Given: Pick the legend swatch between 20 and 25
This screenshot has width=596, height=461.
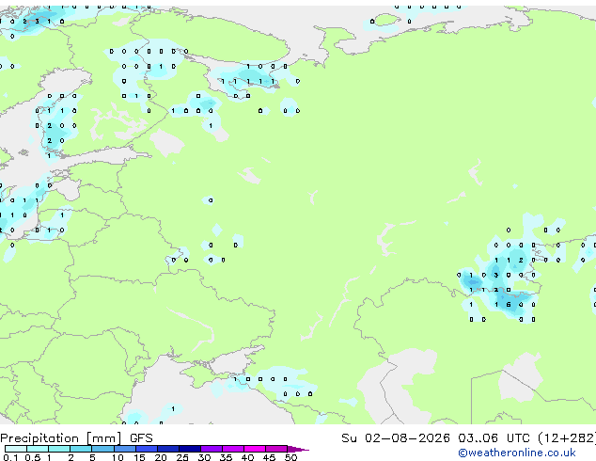Looking at the screenshot, I should (x=167, y=449).
